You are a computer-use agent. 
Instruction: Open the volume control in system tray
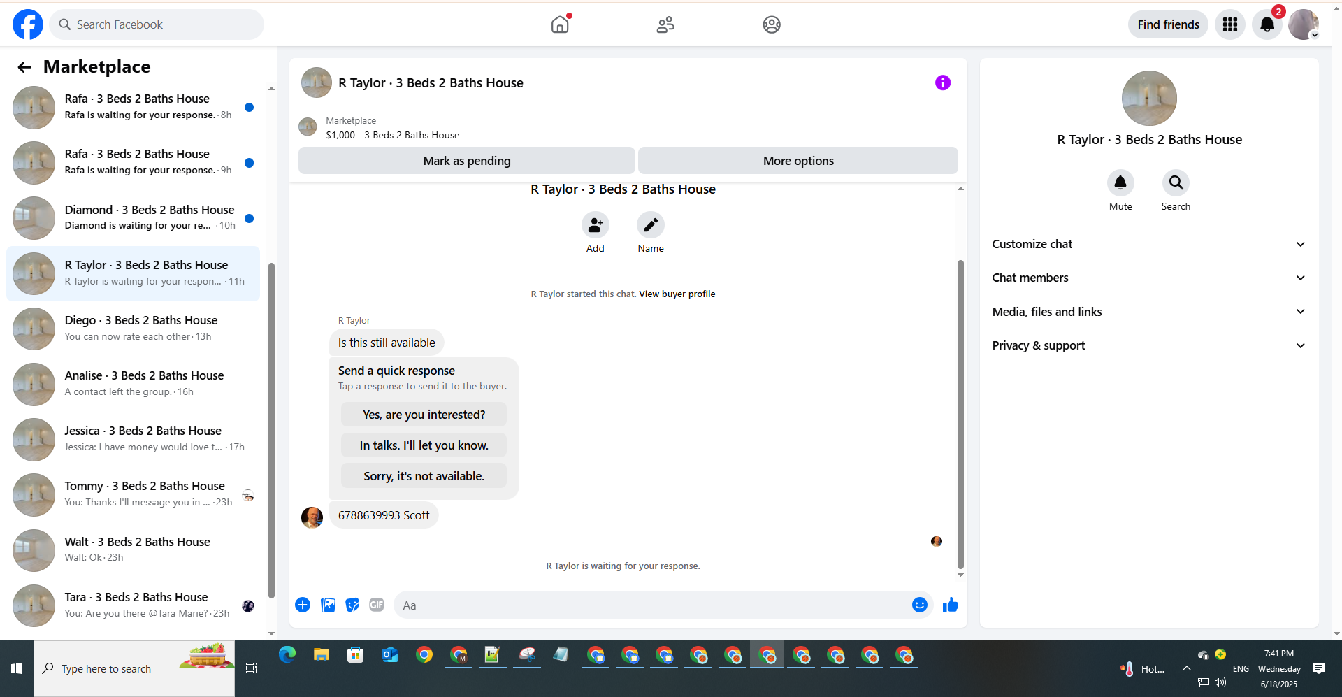(1220, 682)
